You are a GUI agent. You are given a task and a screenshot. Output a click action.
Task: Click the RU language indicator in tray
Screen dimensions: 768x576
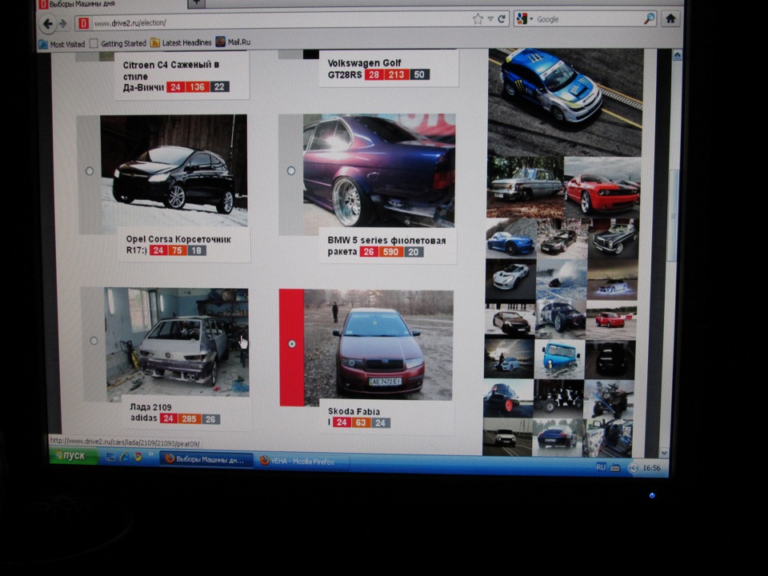pyautogui.click(x=601, y=466)
